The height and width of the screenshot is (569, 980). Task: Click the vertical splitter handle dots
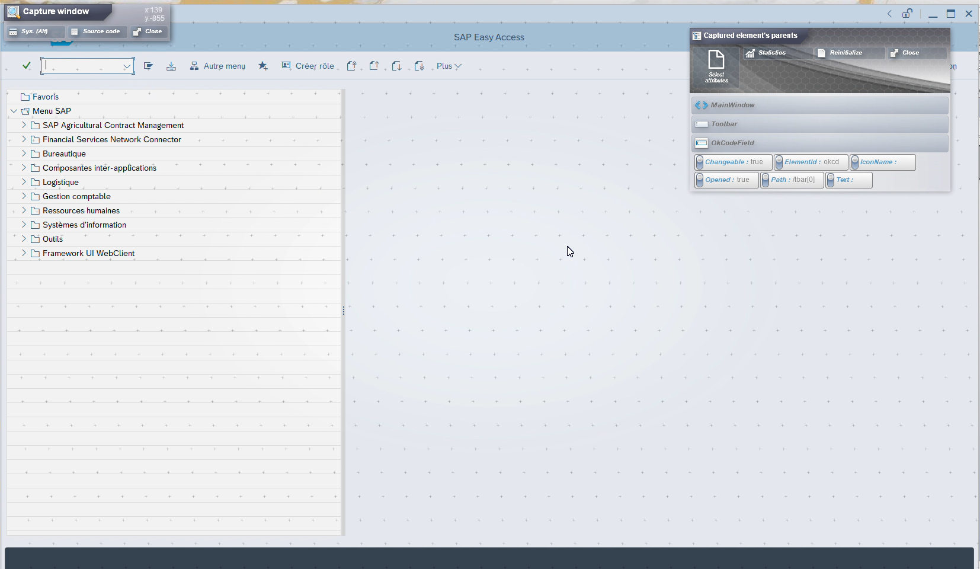tap(344, 311)
